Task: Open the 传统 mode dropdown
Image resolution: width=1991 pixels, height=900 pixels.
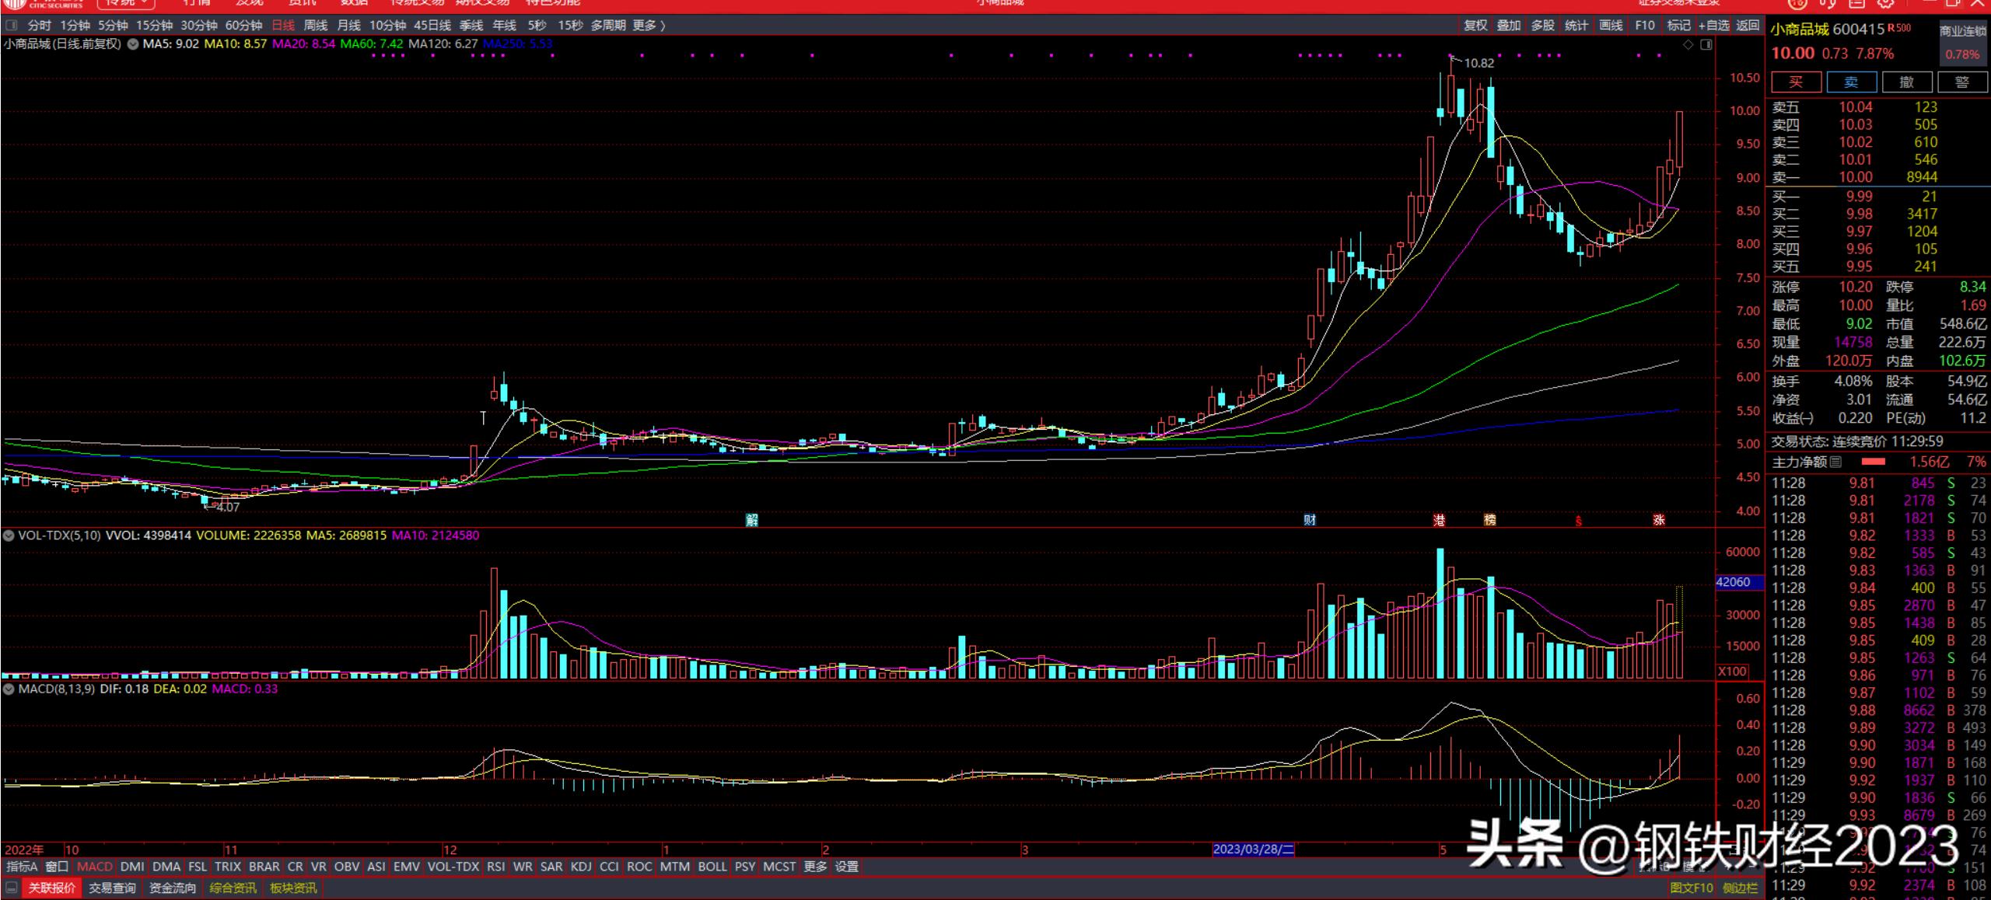Action: (x=126, y=4)
